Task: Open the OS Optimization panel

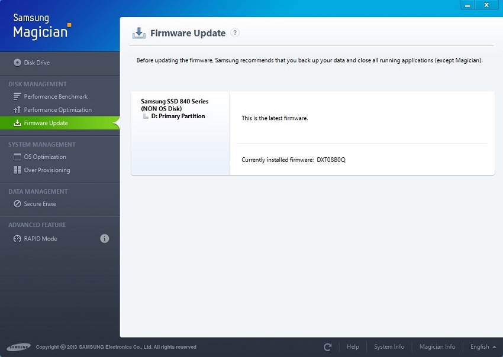Action: [x=47, y=157]
